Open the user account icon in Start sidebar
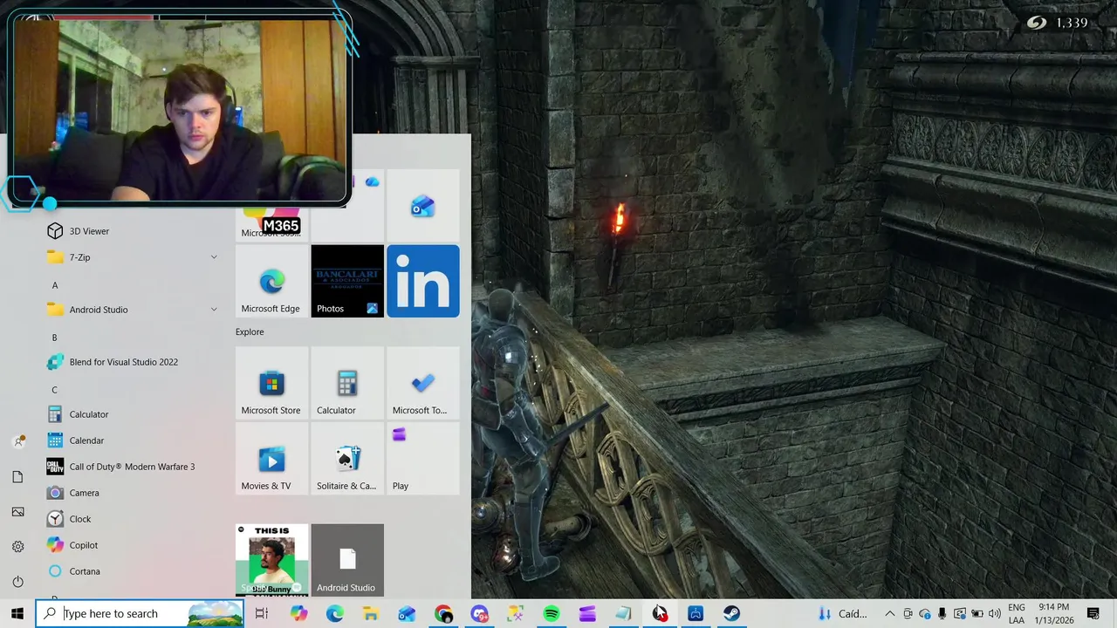 pos(18,441)
